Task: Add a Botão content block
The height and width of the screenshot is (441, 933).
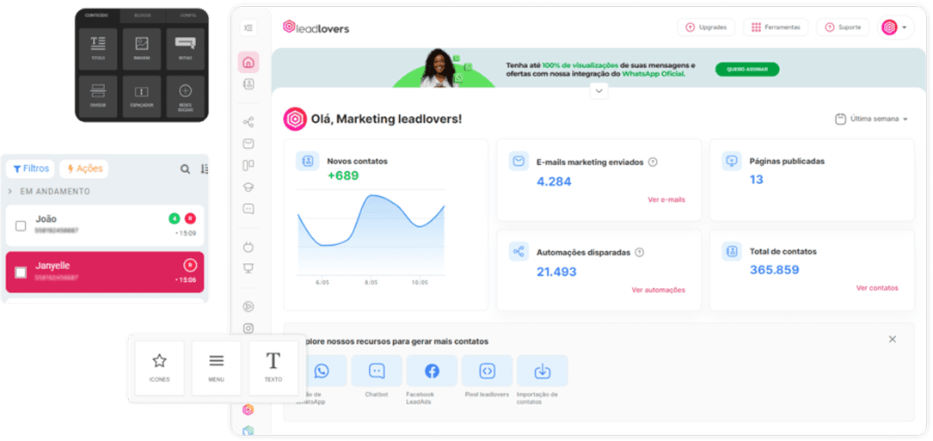Action: tap(185, 48)
